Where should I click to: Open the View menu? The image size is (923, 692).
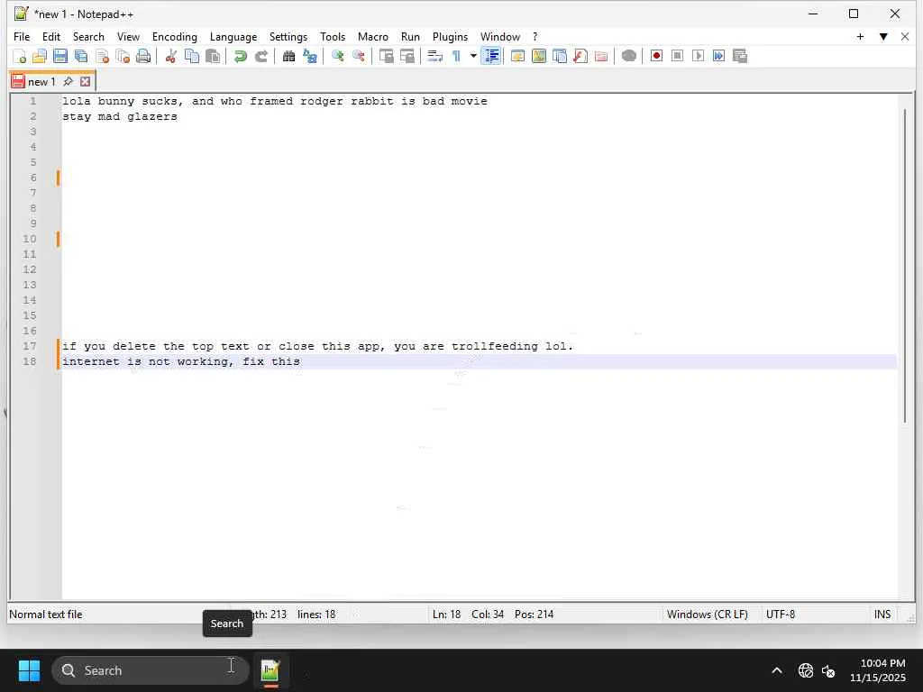click(128, 36)
